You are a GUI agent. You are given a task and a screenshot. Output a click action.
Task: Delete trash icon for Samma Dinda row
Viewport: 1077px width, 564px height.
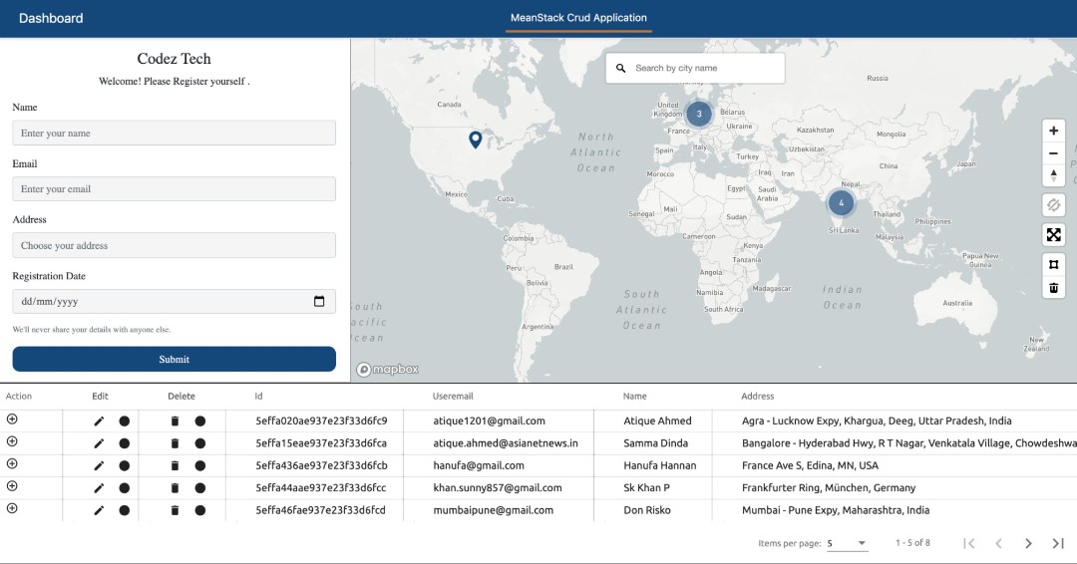(175, 443)
